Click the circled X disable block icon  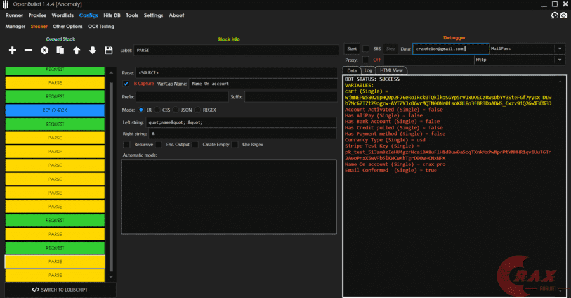[44, 50]
